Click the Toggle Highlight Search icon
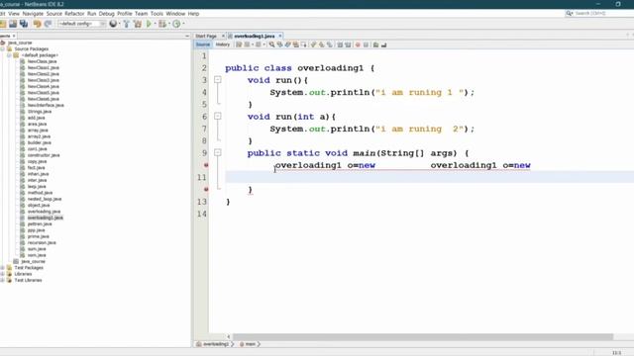 pos(295,44)
